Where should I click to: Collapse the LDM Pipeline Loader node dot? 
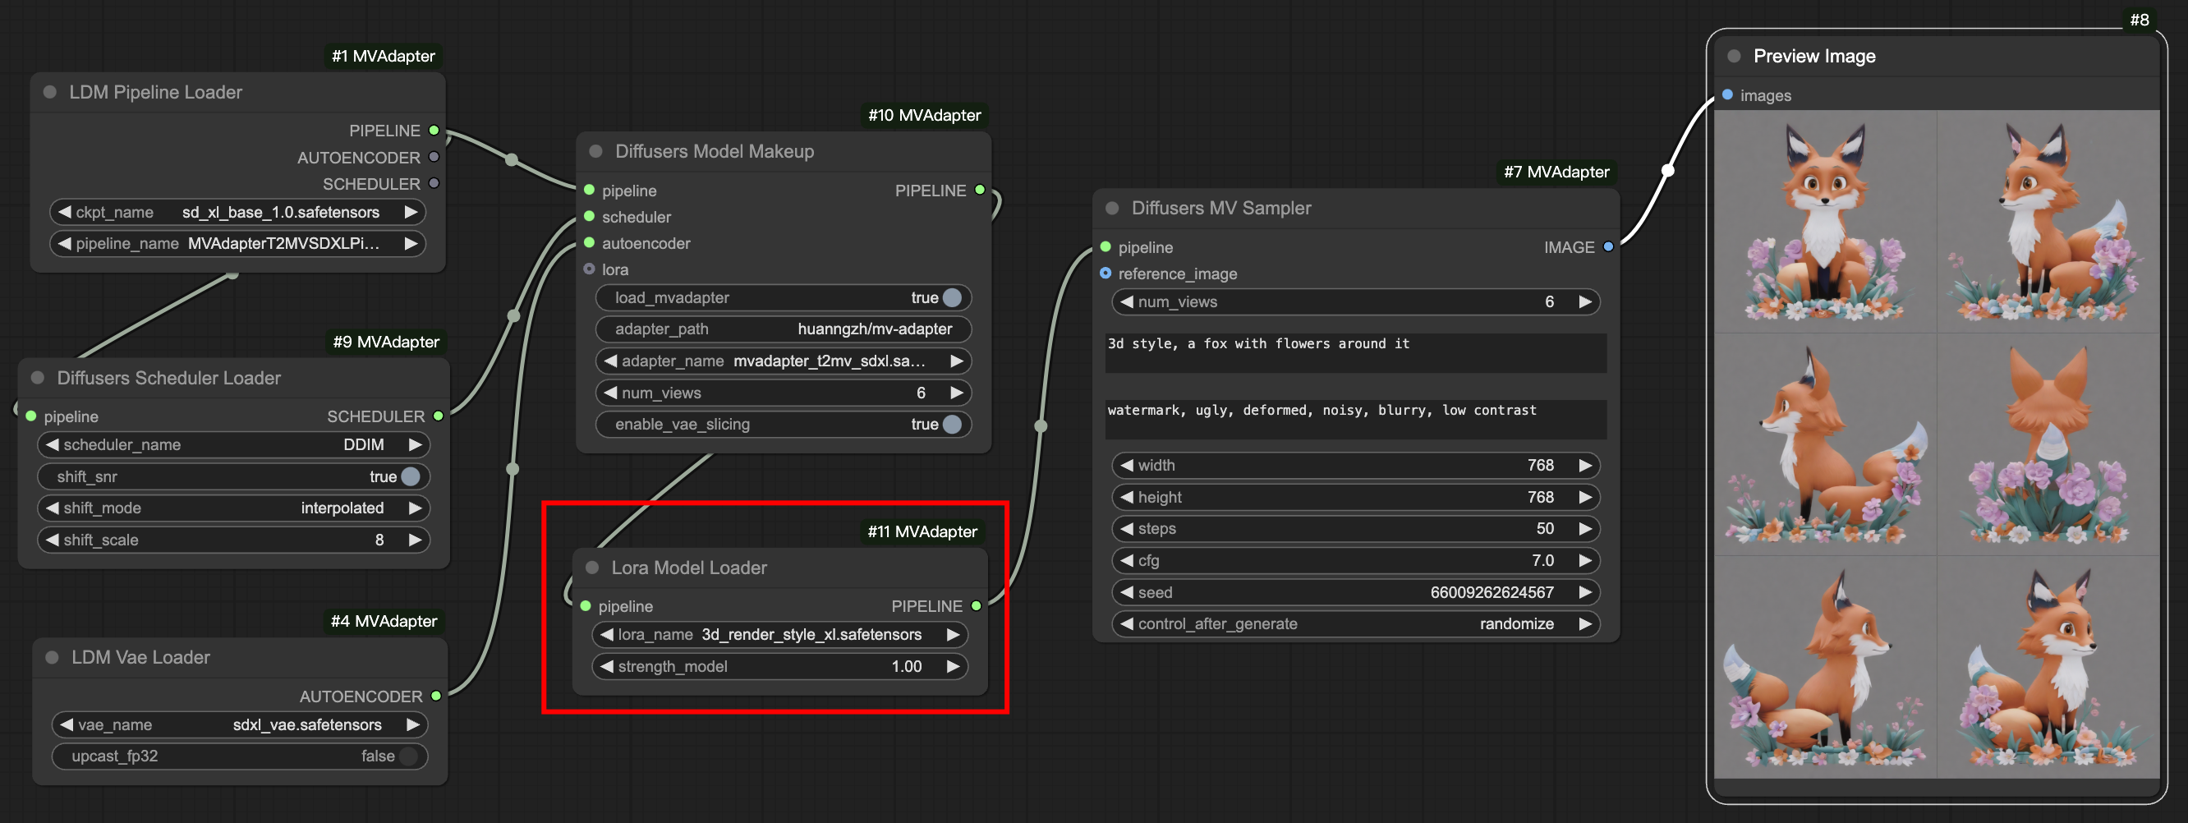click(x=50, y=92)
